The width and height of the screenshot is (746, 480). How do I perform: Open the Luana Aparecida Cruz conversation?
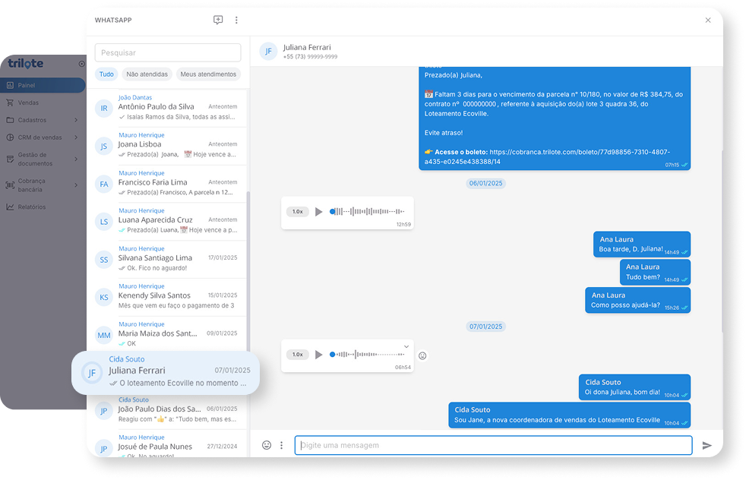(x=168, y=221)
